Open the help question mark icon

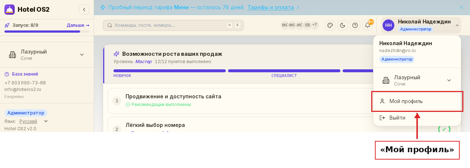click(x=355, y=25)
